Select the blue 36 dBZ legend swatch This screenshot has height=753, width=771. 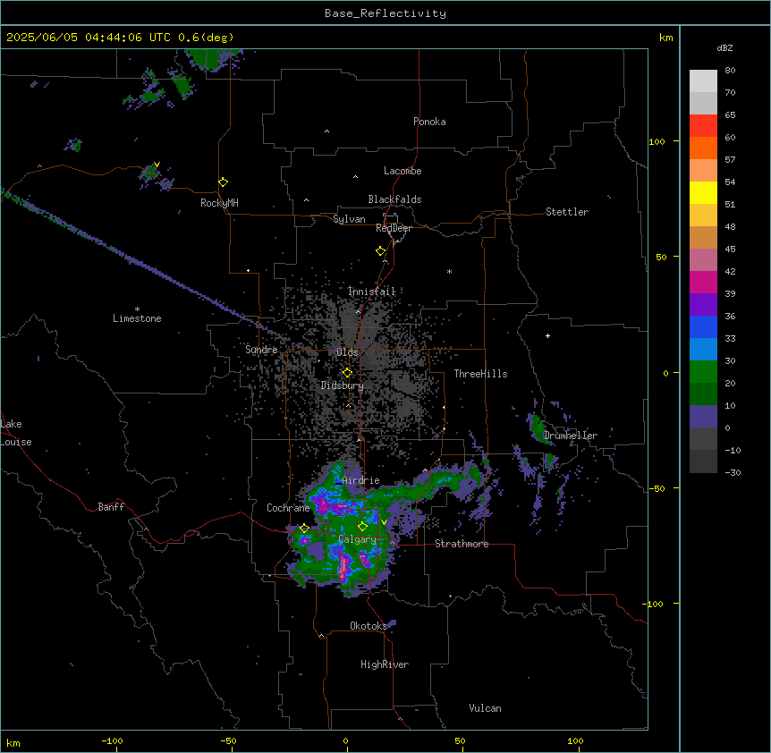coord(703,326)
